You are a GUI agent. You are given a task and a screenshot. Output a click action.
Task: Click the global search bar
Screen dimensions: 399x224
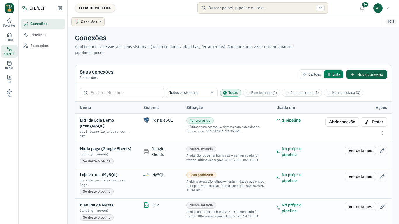coord(263,8)
